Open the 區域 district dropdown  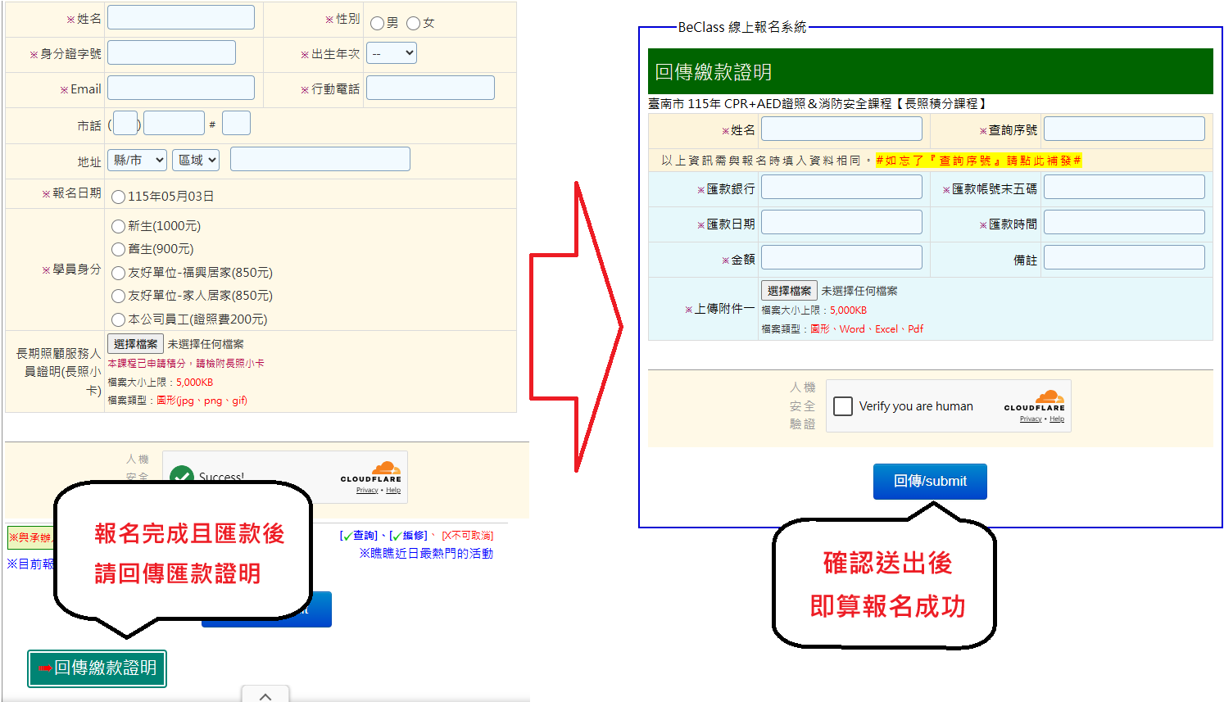pos(196,160)
